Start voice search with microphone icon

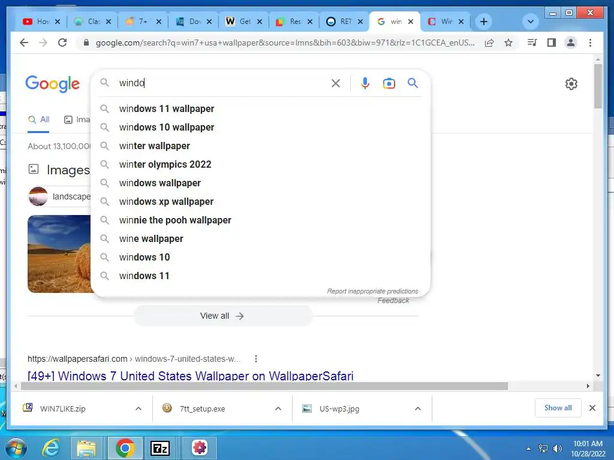pos(365,83)
